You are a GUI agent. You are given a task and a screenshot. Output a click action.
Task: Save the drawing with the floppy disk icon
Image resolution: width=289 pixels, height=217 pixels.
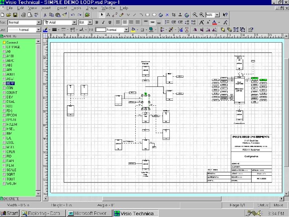pyautogui.click(x=15, y=15)
